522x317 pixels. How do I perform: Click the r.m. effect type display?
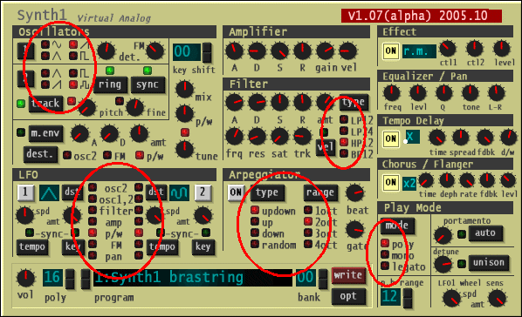419,51
